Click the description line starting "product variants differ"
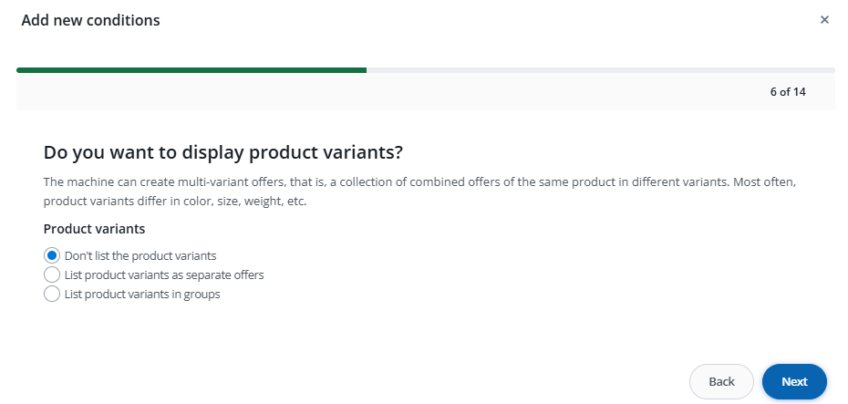 (x=173, y=201)
